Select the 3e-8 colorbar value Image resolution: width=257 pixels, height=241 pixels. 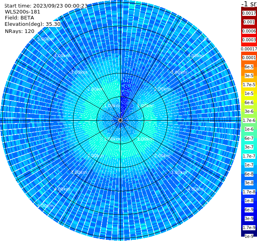pyautogui.click(x=249, y=183)
